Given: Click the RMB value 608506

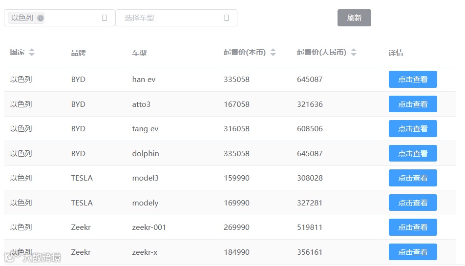Looking at the screenshot, I should tap(310, 129).
